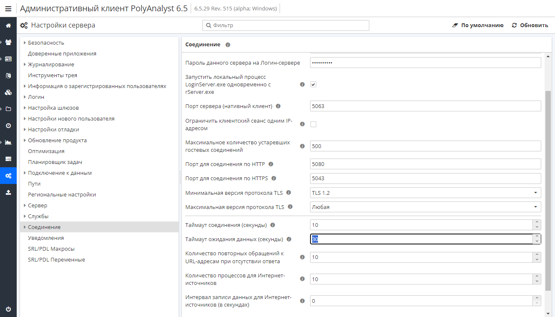Expand the Настройка шлюзов tree node

click(25, 108)
